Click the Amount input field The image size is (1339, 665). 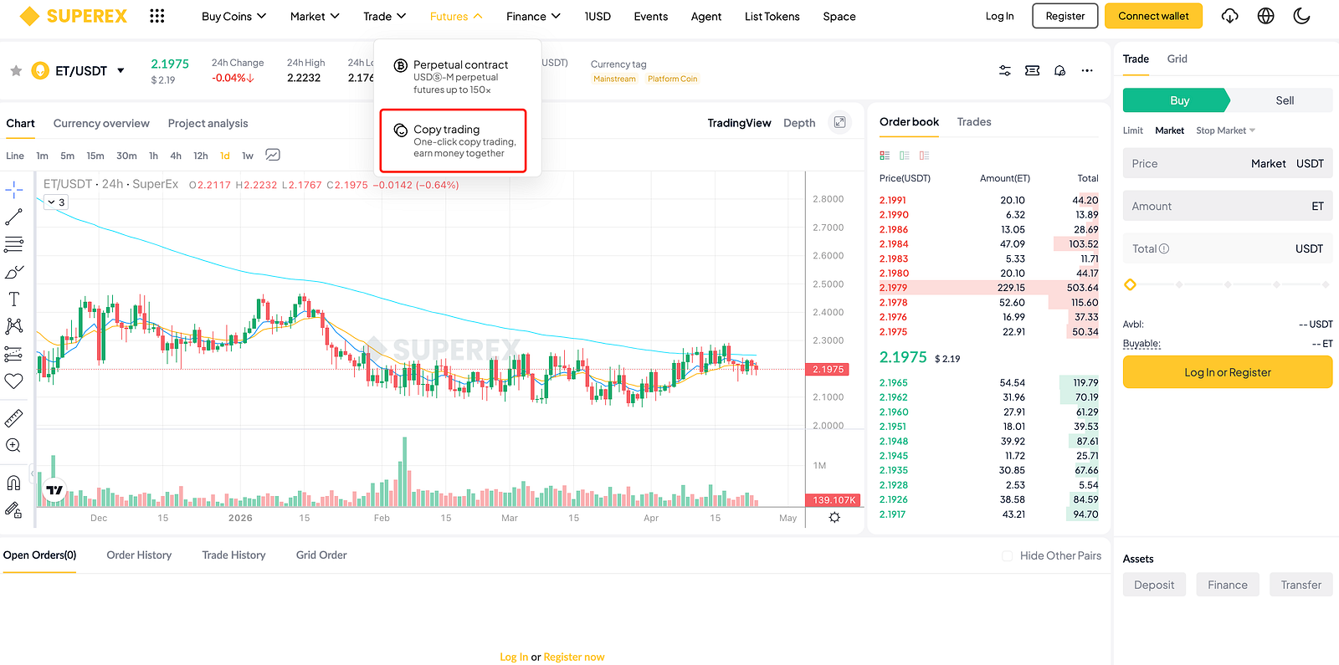[1228, 206]
